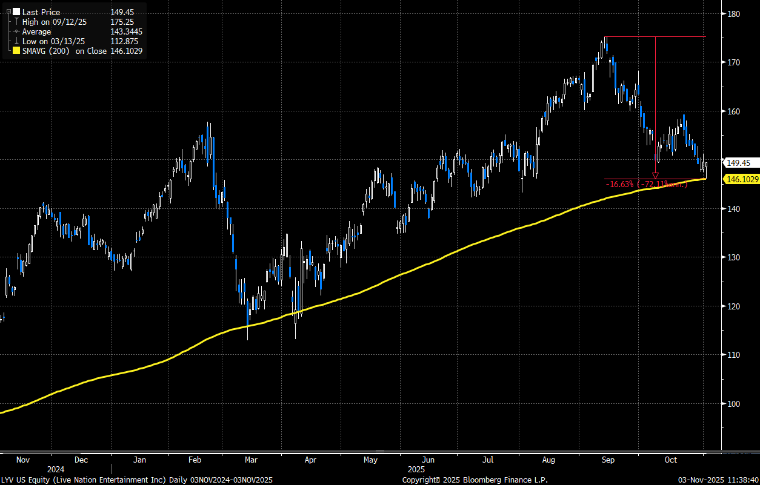Click the 143.3445 average value in the legend
Image resolution: width=760 pixels, height=485 pixels.
coord(126,31)
